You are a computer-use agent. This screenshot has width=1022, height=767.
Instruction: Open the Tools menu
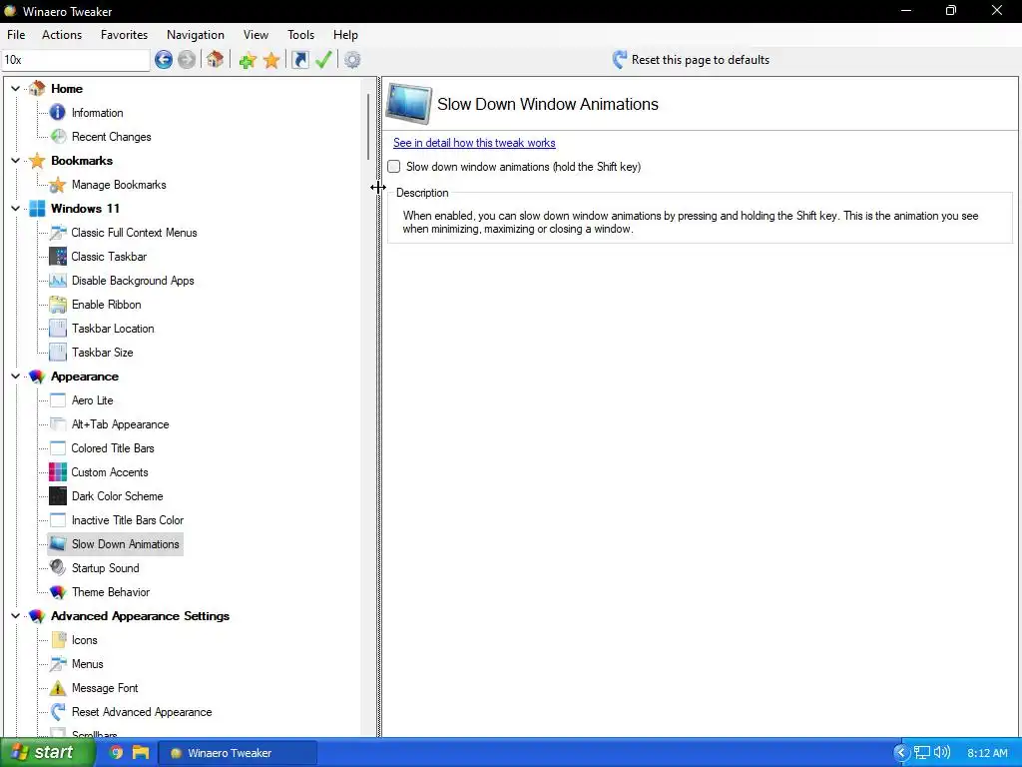click(300, 35)
